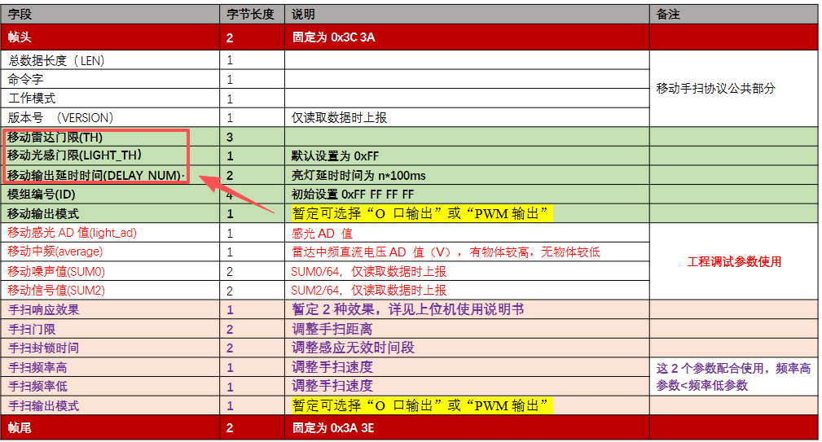Viewport: 822px width, 442px height.
Task: Click the 雷达中频直流电压 AD 值 description
Action: [446, 252]
